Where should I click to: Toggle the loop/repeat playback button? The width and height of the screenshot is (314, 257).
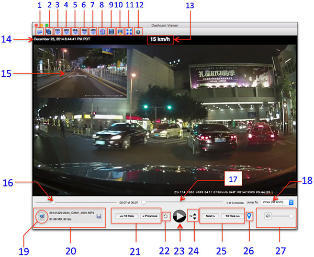(166, 215)
